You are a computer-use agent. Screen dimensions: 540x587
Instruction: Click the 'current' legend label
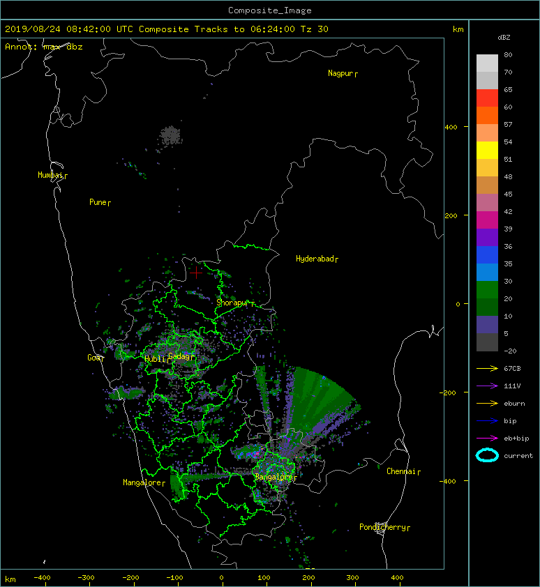(x=518, y=456)
